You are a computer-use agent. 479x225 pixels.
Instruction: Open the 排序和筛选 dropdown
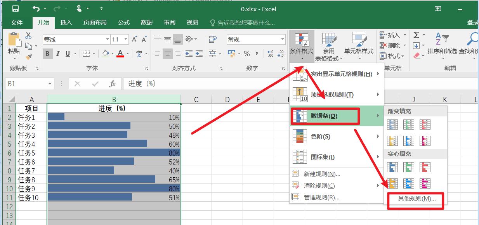(442, 59)
